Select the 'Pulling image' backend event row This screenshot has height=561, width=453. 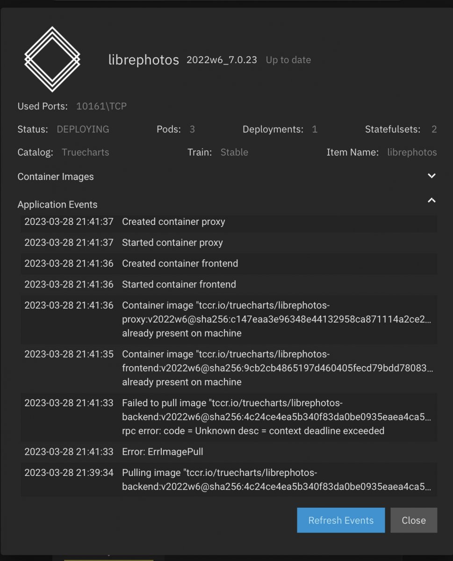(x=229, y=480)
